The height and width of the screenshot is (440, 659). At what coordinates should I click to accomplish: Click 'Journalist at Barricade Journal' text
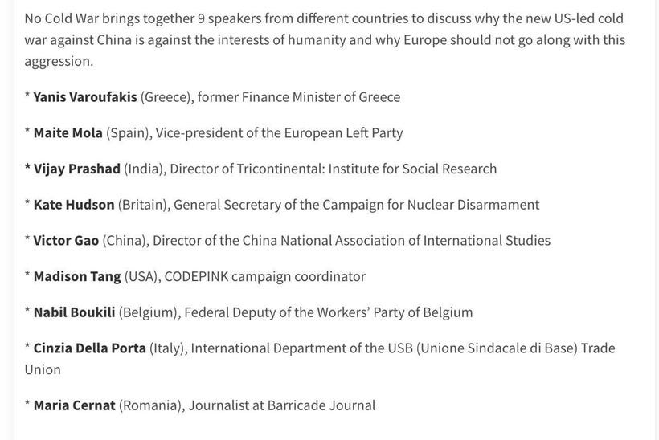(281, 405)
